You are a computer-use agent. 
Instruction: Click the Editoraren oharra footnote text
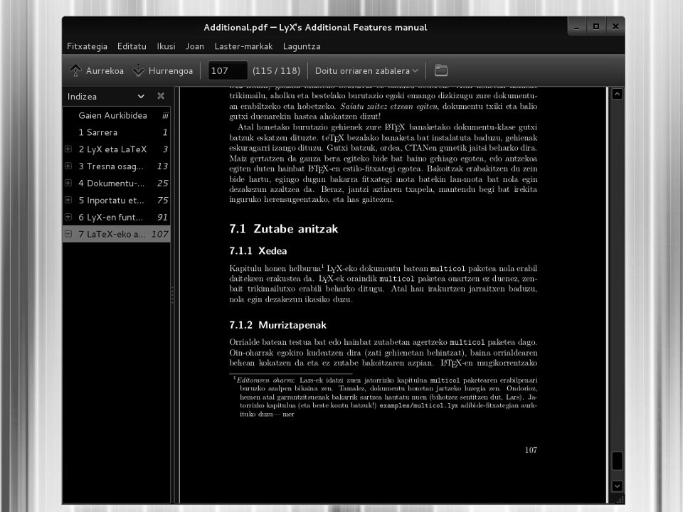(x=265, y=380)
